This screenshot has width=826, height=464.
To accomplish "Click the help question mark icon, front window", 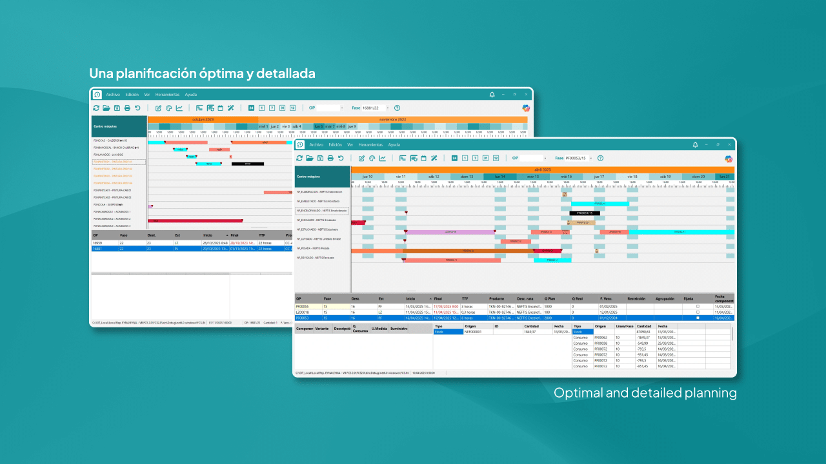I will [600, 158].
